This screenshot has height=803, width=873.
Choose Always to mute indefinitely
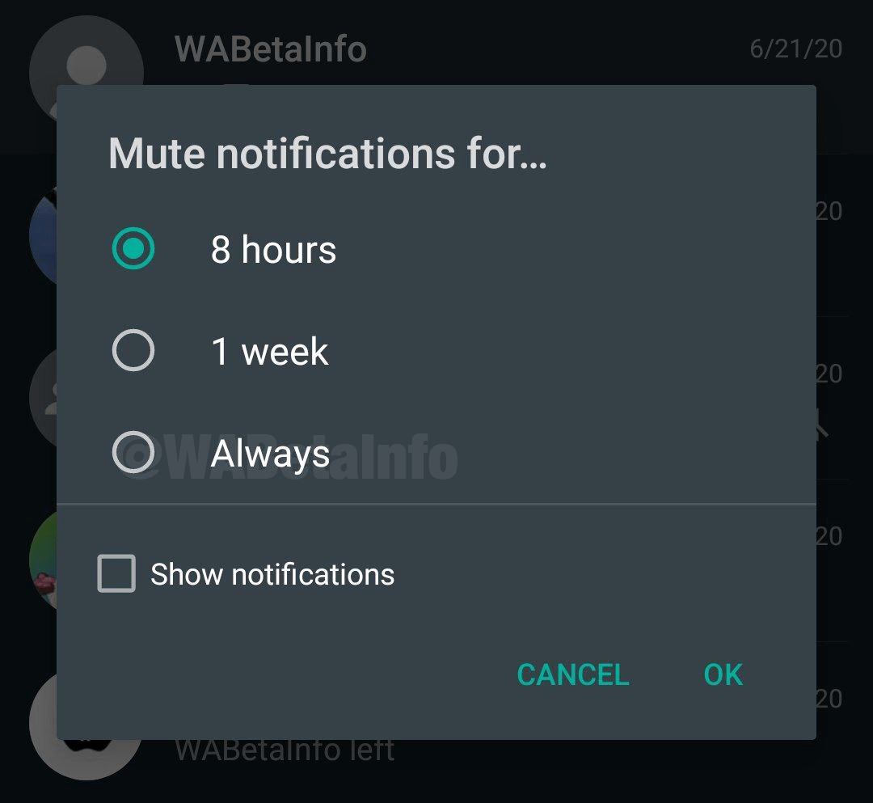click(134, 454)
